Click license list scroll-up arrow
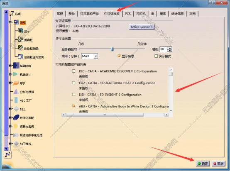This screenshot has width=230, height=171. 171,69
